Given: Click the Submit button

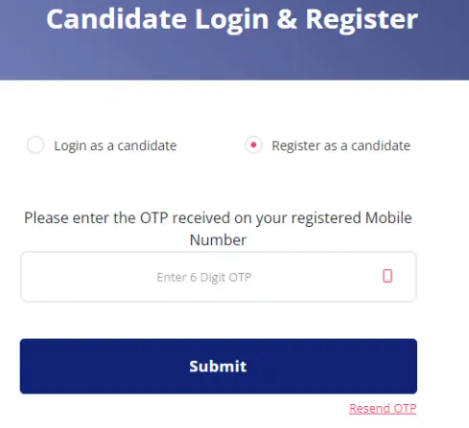Looking at the screenshot, I should pyautogui.click(x=219, y=366).
